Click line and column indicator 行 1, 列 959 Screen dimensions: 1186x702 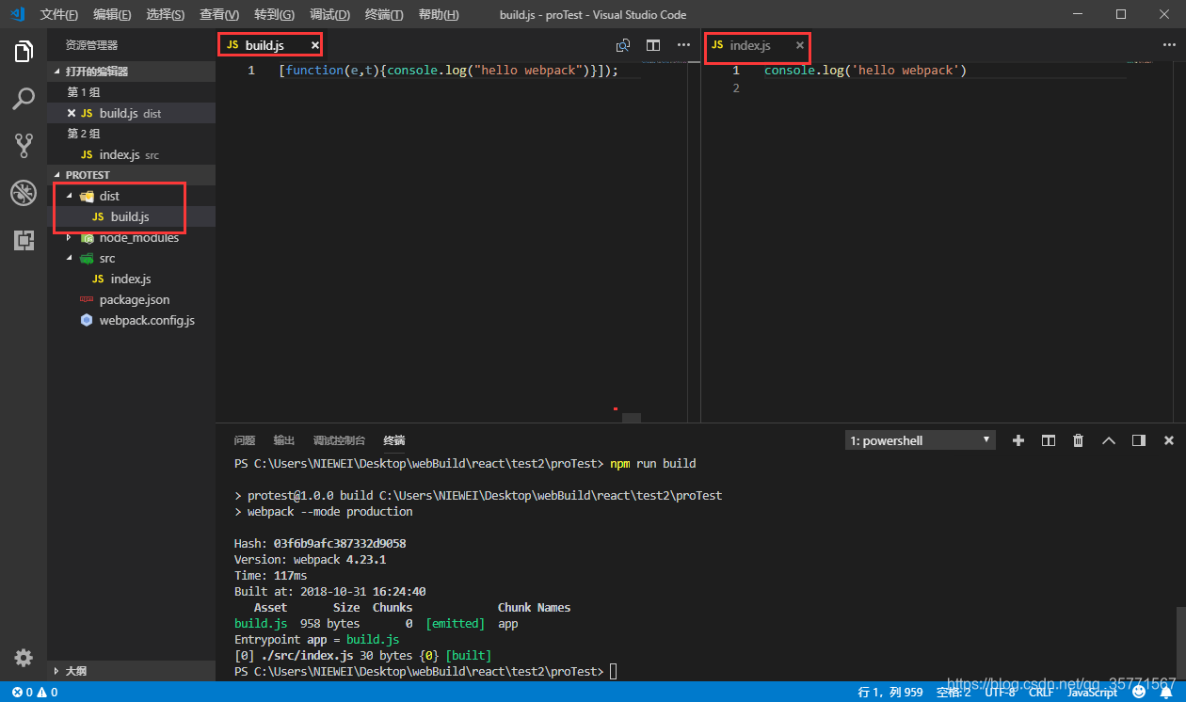(890, 692)
